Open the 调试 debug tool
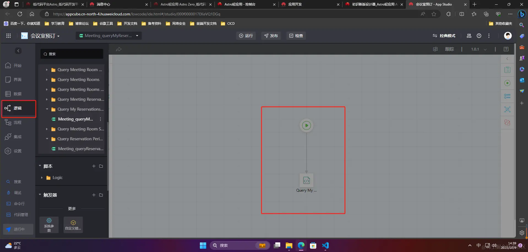 click(x=14, y=193)
